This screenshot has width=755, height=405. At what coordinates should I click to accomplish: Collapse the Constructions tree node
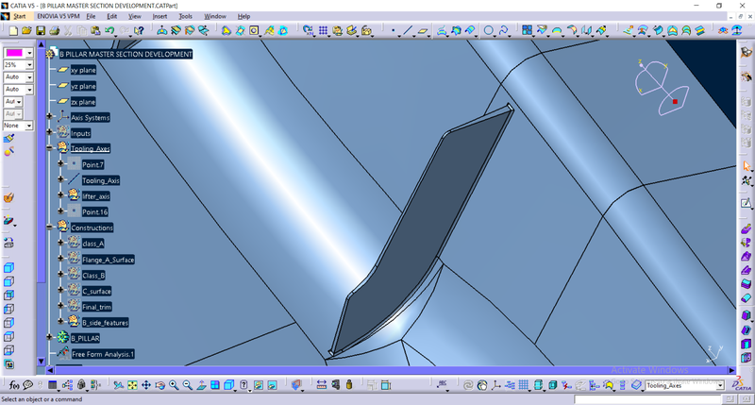tap(49, 228)
